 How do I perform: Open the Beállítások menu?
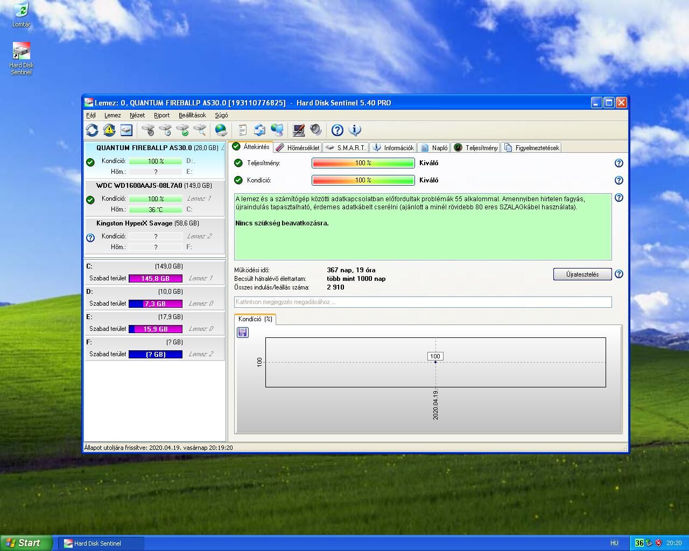(x=192, y=115)
